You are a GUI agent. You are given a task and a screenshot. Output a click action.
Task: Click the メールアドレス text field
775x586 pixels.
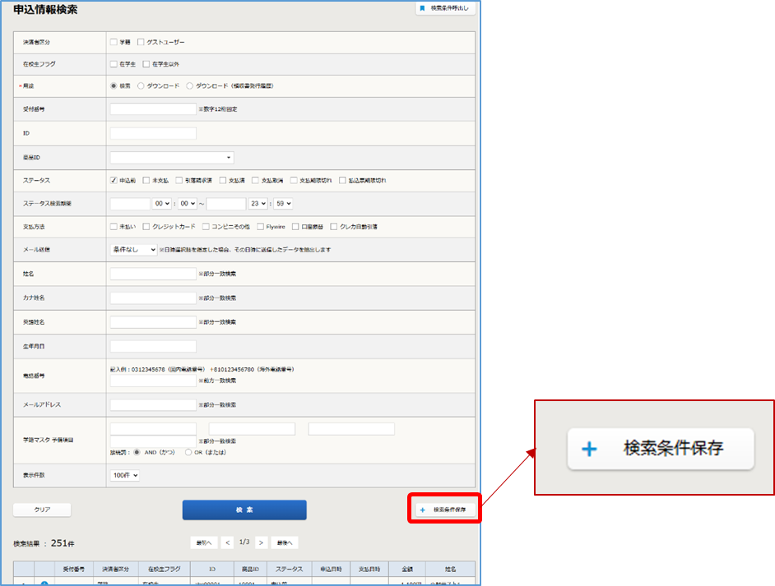click(x=153, y=404)
